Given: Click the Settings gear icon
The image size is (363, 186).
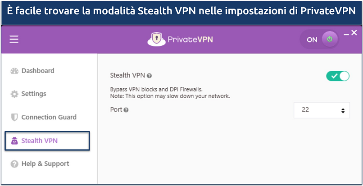Looking at the screenshot, I should [14, 94].
